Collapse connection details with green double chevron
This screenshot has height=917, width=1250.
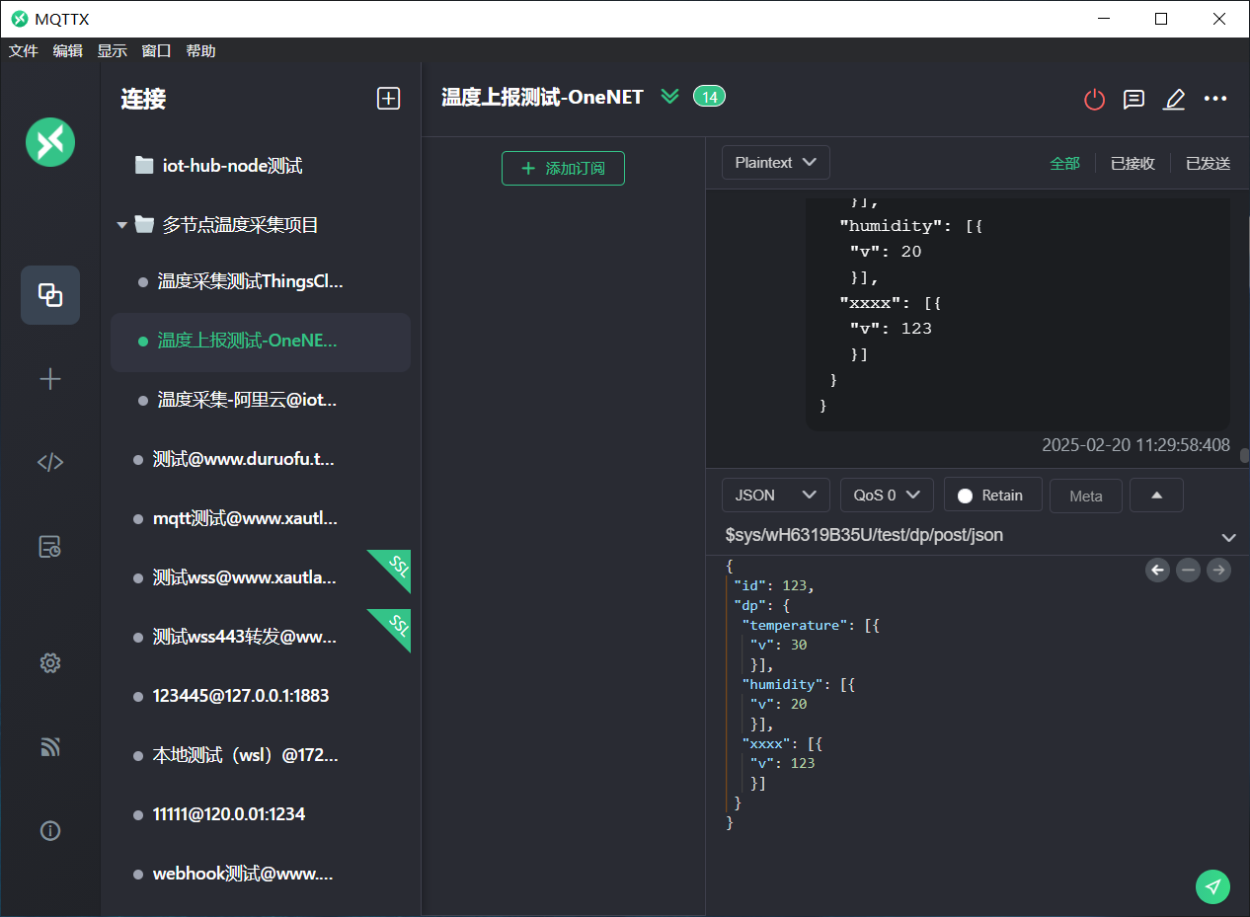[x=670, y=97]
